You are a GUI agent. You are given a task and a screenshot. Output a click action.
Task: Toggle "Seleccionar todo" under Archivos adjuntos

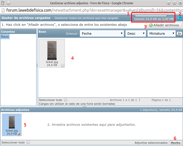coord(28,142)
